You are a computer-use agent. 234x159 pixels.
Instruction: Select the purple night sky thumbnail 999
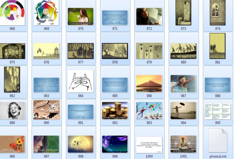coord(115,144)
